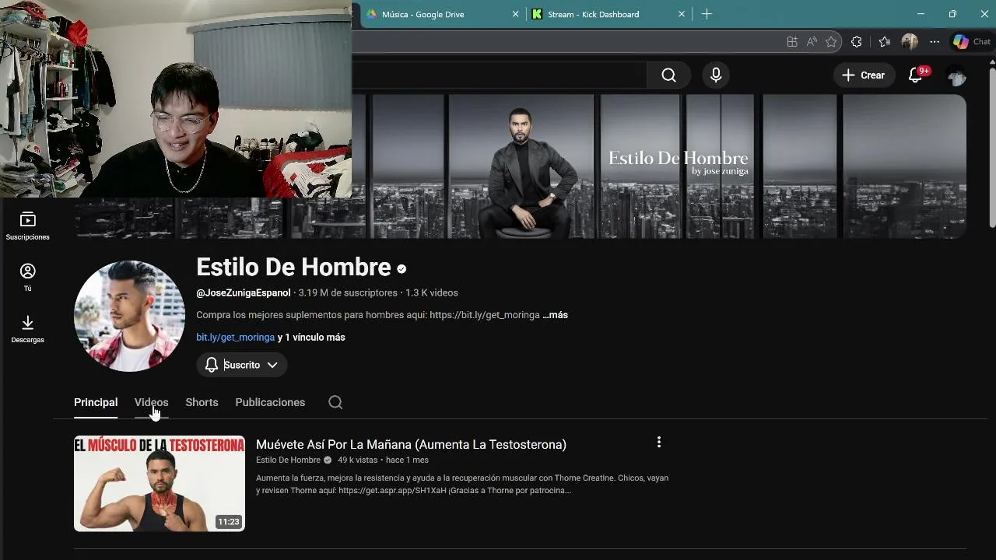Open the Tú section in sidebar
The width and height of the screenshot is (996, 560).
pos(27,278)
